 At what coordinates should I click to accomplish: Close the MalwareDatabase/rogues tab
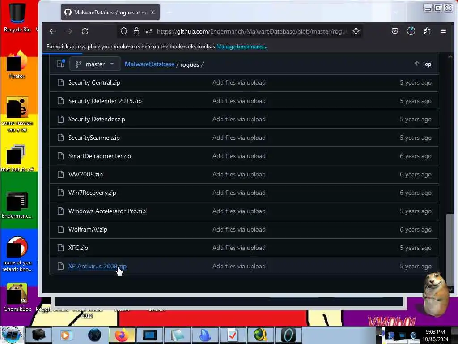coord(153,12)
